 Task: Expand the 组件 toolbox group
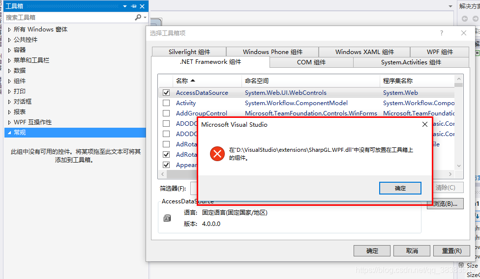tap(9, 81)
